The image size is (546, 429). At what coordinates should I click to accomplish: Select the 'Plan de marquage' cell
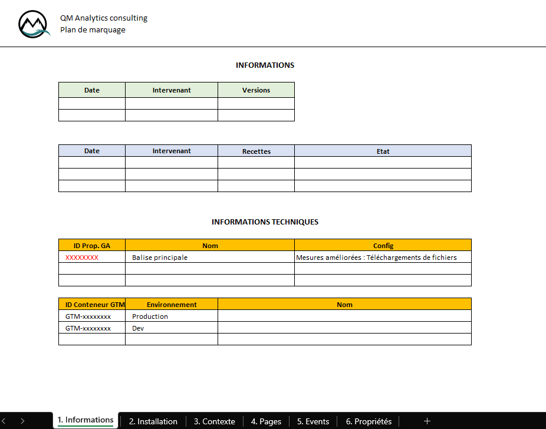(x=93, y=30)
